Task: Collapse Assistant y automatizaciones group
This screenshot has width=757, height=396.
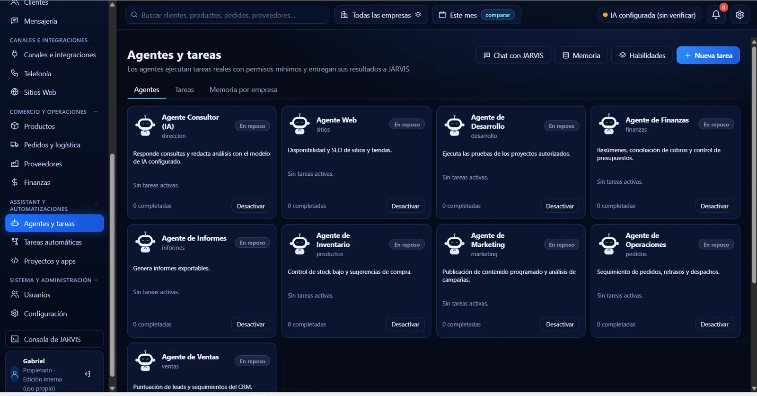Action: point(96,205)
